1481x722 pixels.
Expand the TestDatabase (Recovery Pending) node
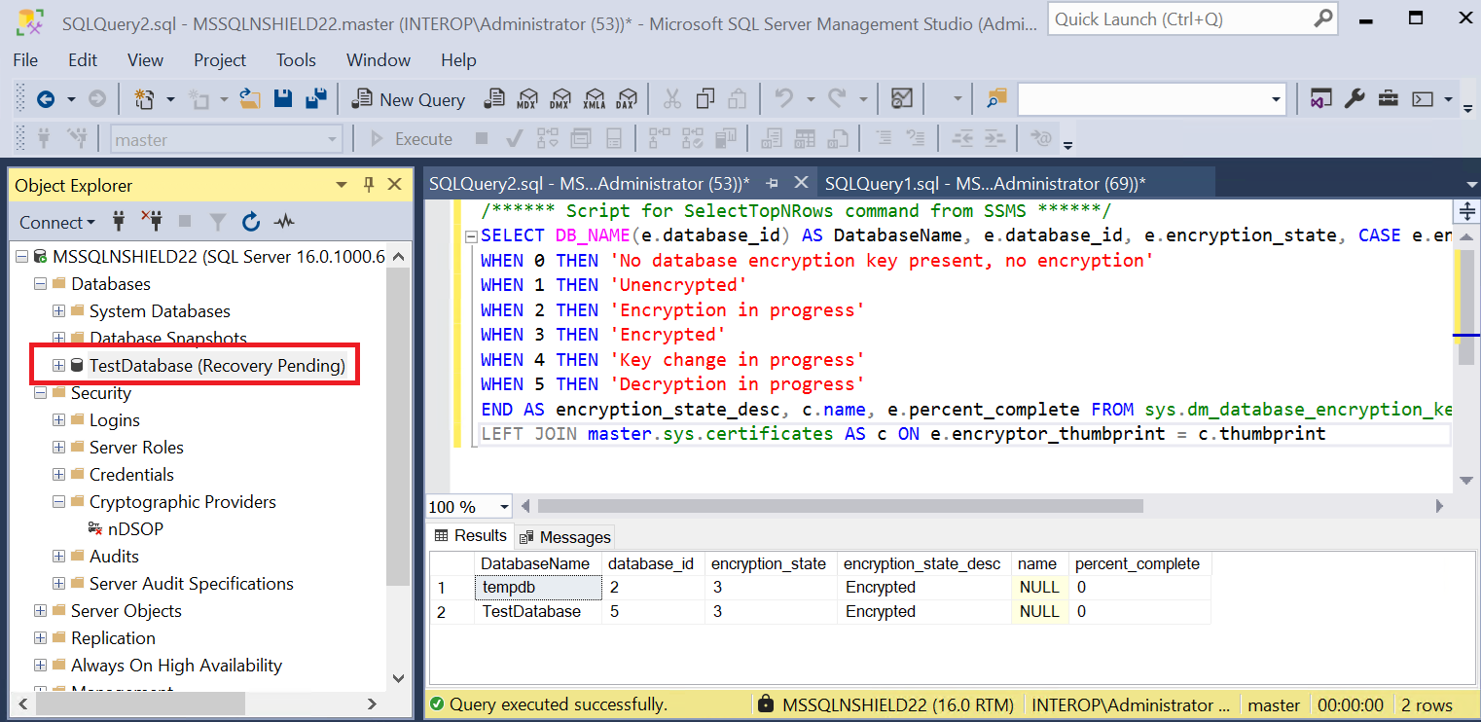click(x=58, y=366)
